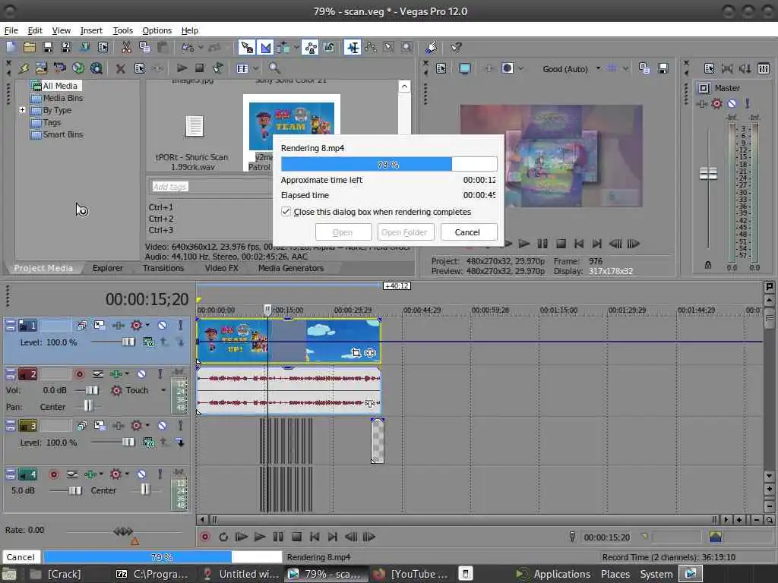The width and height of the screenshot is (778, 583).
Task: Mute audio track 2
Action: [141, 373]
